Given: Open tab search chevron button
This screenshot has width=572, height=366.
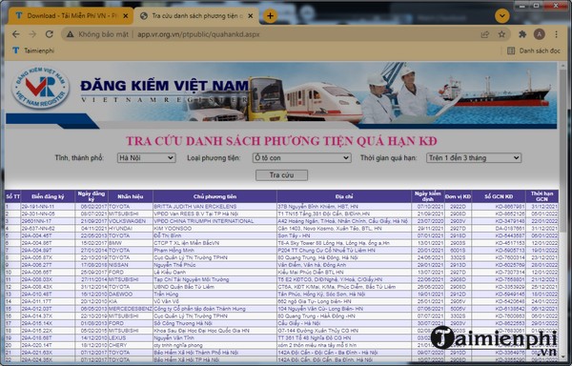Looking at the screenshot, I should coord(502,15).
